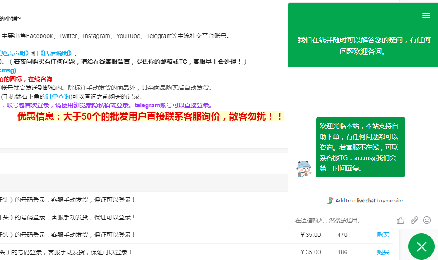
Task: Click the ¥35.00 price in 470 row
Action: (311, 235)
